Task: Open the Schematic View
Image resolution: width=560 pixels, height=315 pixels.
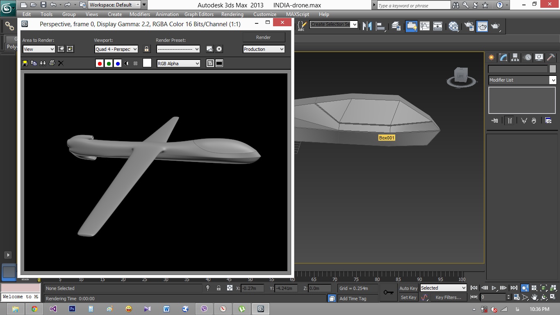Action: point(438,26)
